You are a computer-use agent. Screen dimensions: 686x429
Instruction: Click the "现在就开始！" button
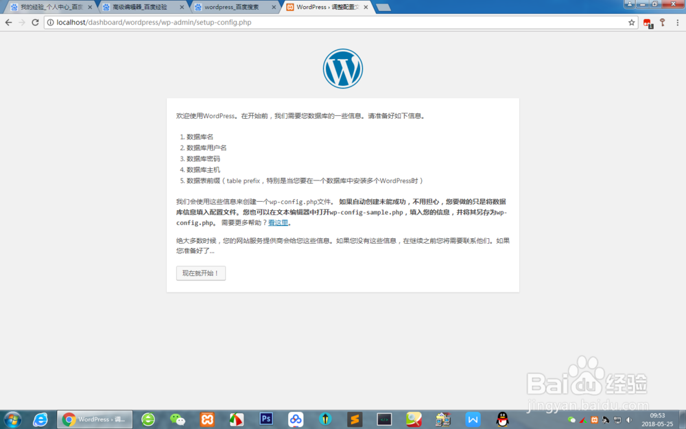200,273
